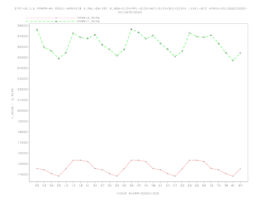Select the red O_MEAN data point at hour 00
The width and height of the screenshot is (262, 202).
pyautogui.click(x=37, y=169)
